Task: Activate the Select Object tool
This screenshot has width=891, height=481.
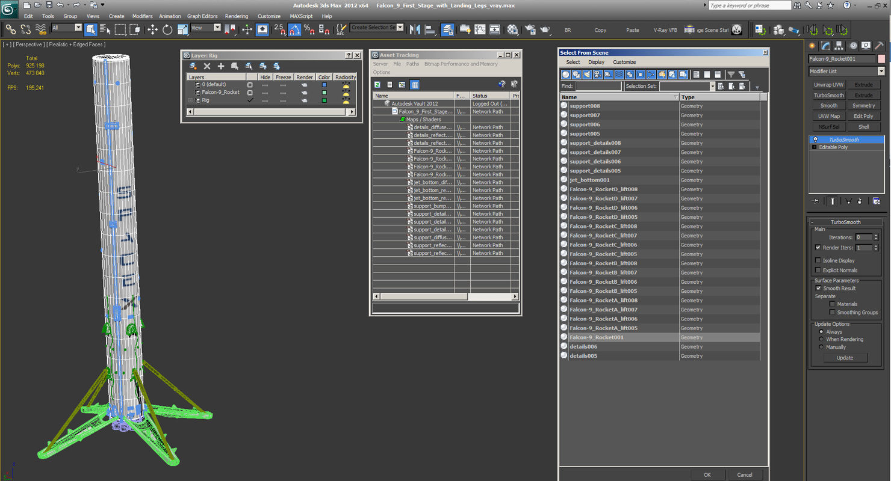Action: pos(91,29)
